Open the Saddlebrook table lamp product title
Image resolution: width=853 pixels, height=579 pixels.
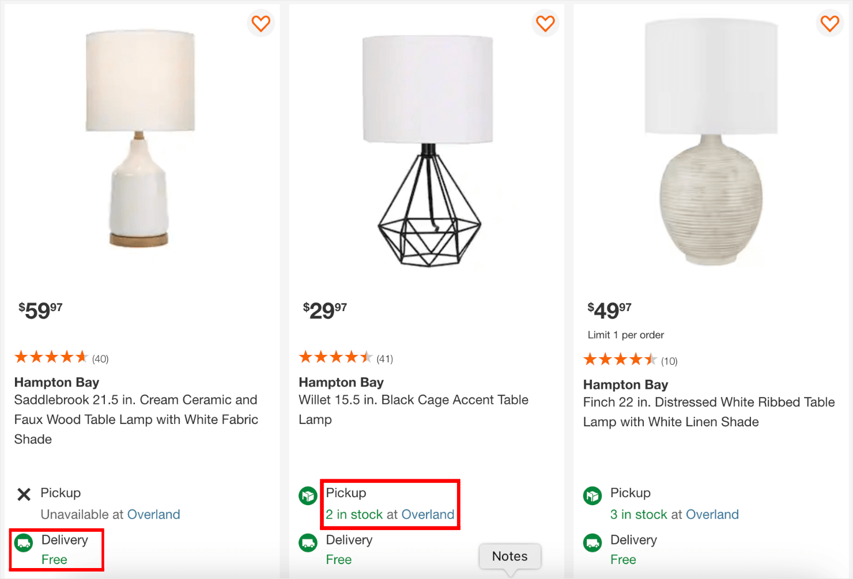(135, 419)
